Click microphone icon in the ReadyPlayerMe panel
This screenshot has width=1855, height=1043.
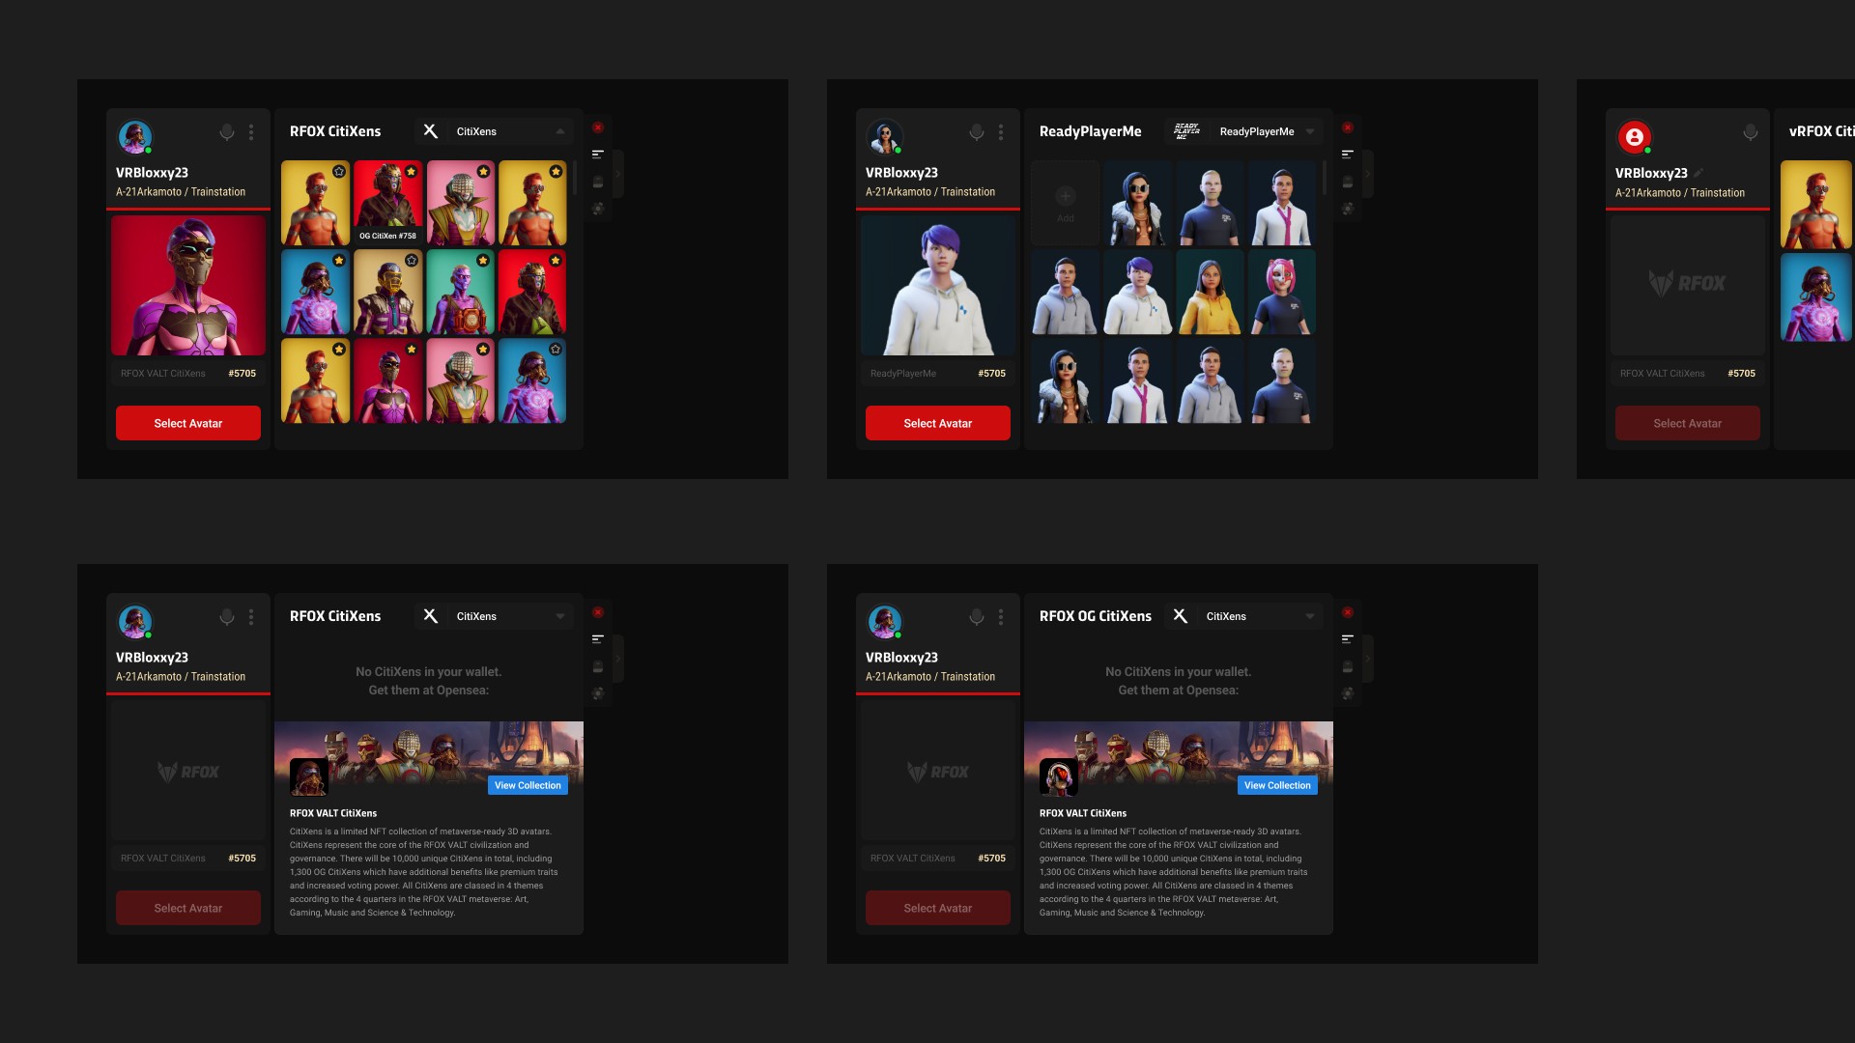977,132
